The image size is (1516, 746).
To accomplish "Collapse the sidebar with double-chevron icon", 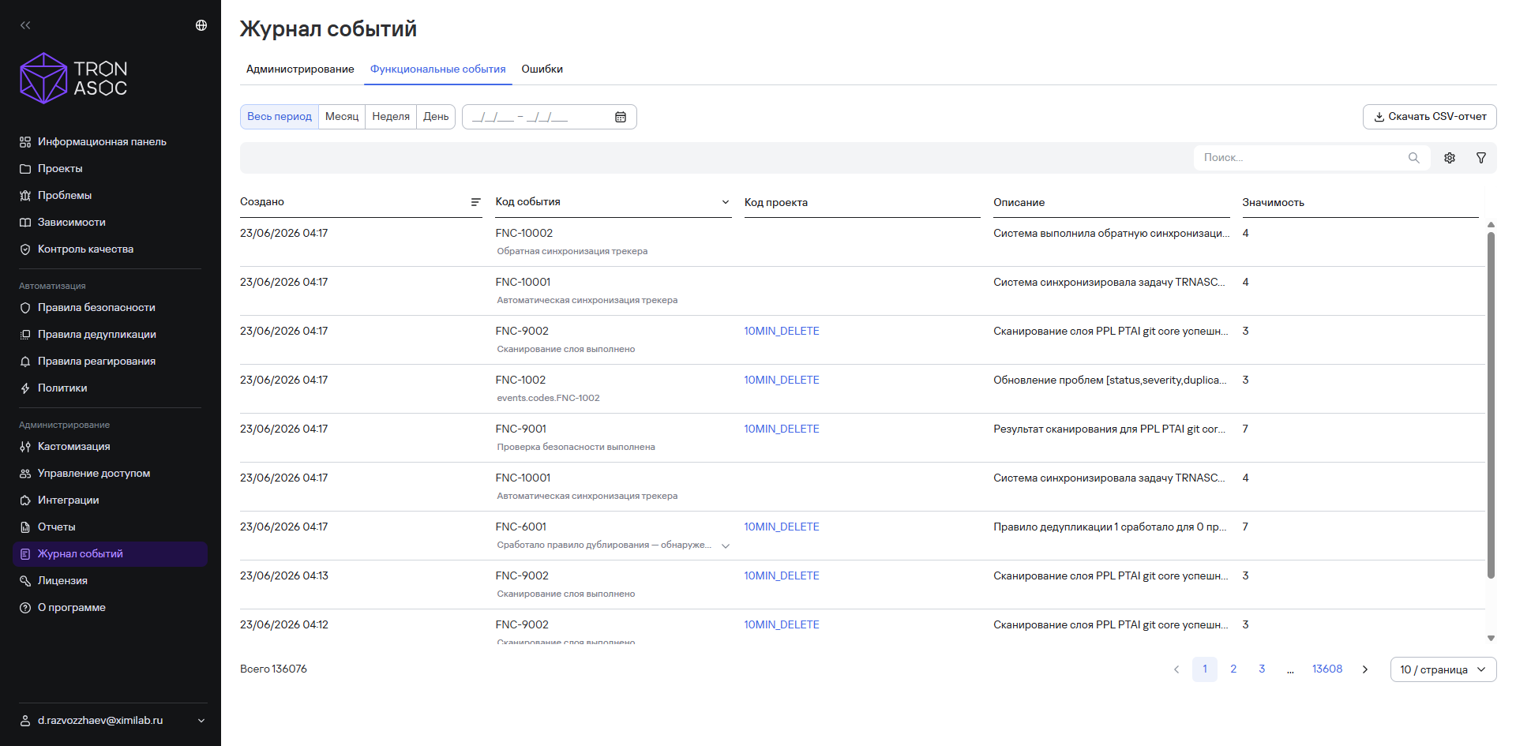I will [x=25, y=25].
